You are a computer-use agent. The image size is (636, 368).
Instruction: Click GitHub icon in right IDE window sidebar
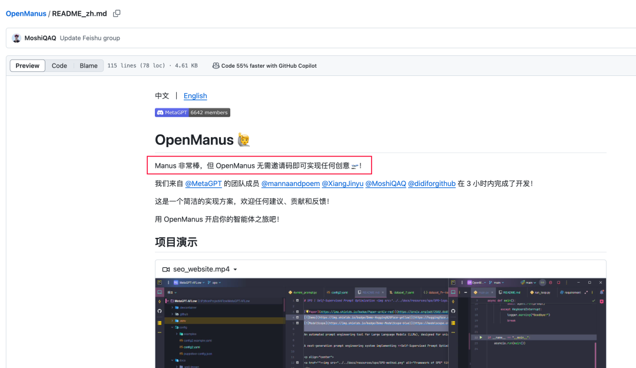tap(453, 311)
